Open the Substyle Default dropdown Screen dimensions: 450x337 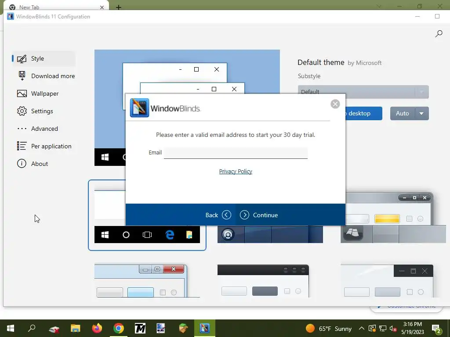363,92
